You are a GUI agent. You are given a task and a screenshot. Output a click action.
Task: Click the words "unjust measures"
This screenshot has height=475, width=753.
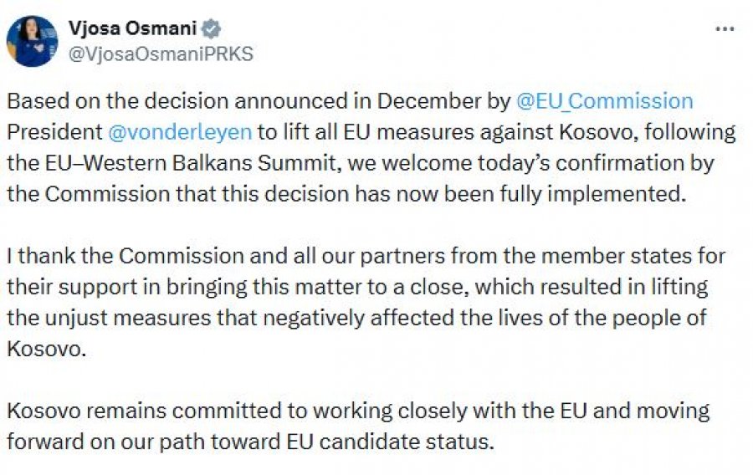108,317
